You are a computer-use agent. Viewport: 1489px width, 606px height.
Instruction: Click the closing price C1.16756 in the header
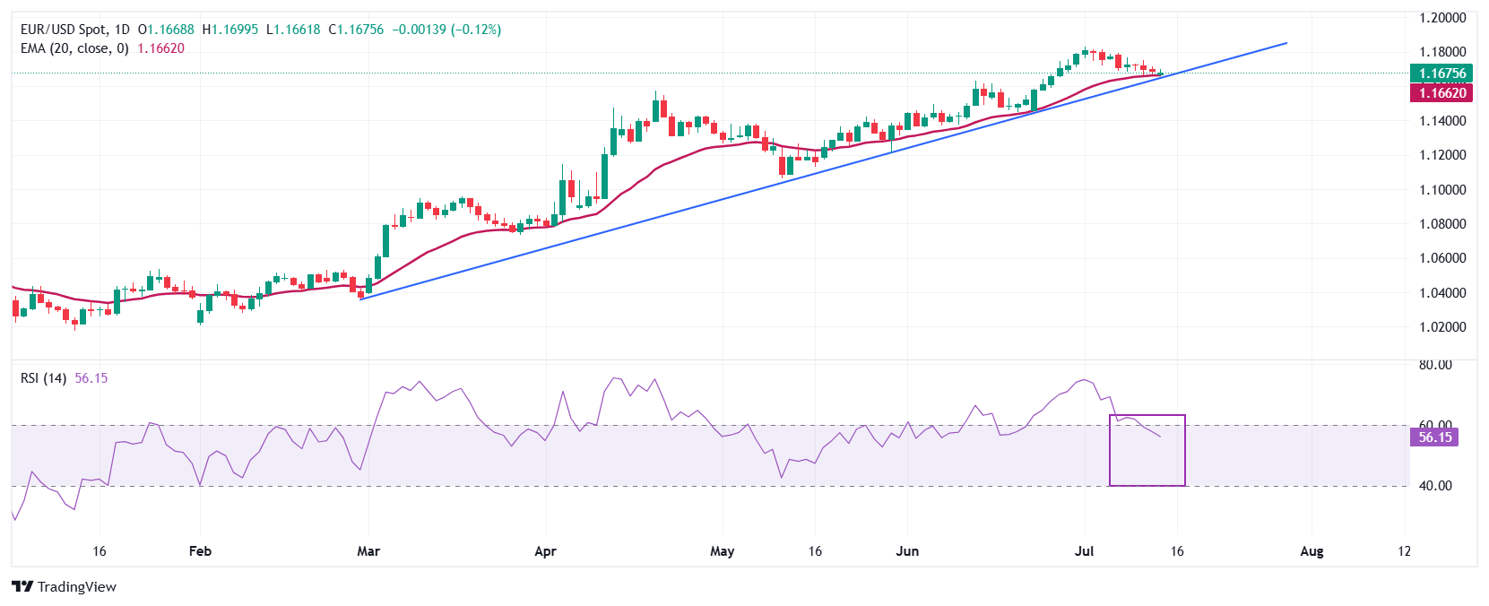point(356,30)
